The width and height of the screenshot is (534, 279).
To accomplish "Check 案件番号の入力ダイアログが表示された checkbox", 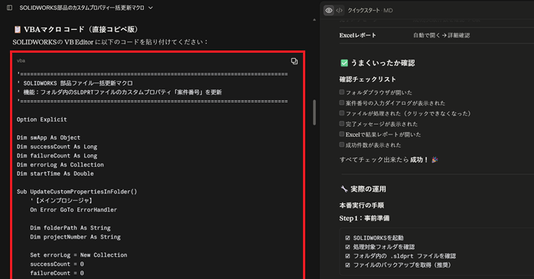I will tap(341, 102).
